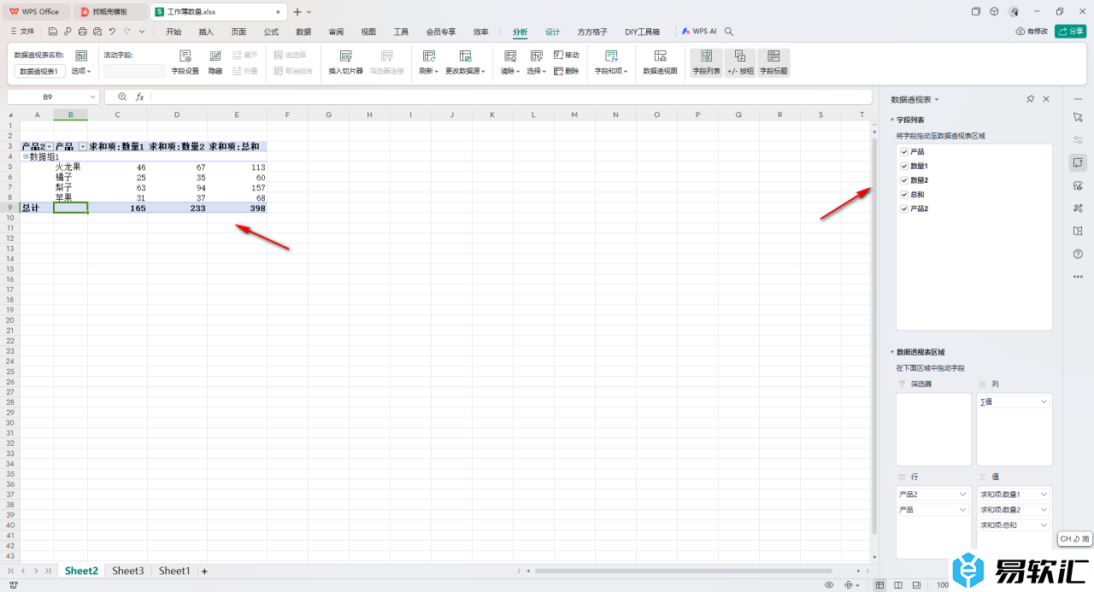The image size is (1094, 592).
Task: Click the Print icon in quick access toolbar
Action: (x=82, y=32)
